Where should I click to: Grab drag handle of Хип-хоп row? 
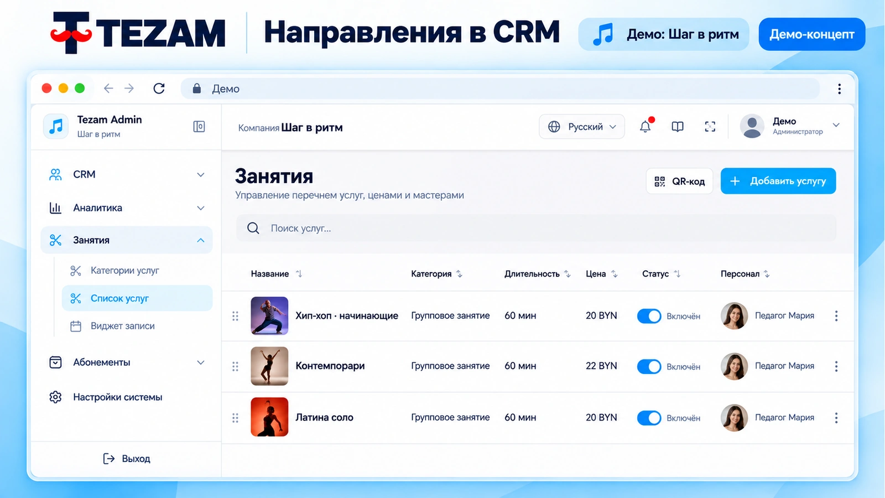click(x=235, y=316)
